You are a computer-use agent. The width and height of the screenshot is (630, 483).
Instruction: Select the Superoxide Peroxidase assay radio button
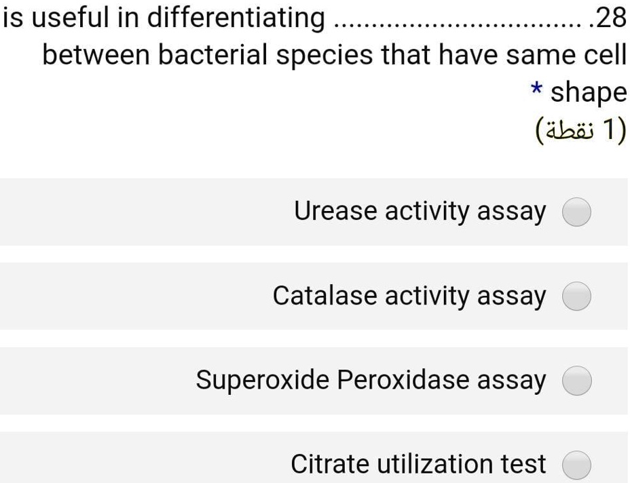pos(576,381)
